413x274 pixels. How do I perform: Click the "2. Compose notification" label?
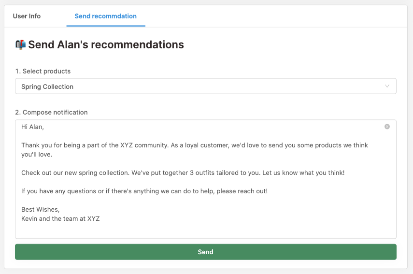tap(51, 112)
